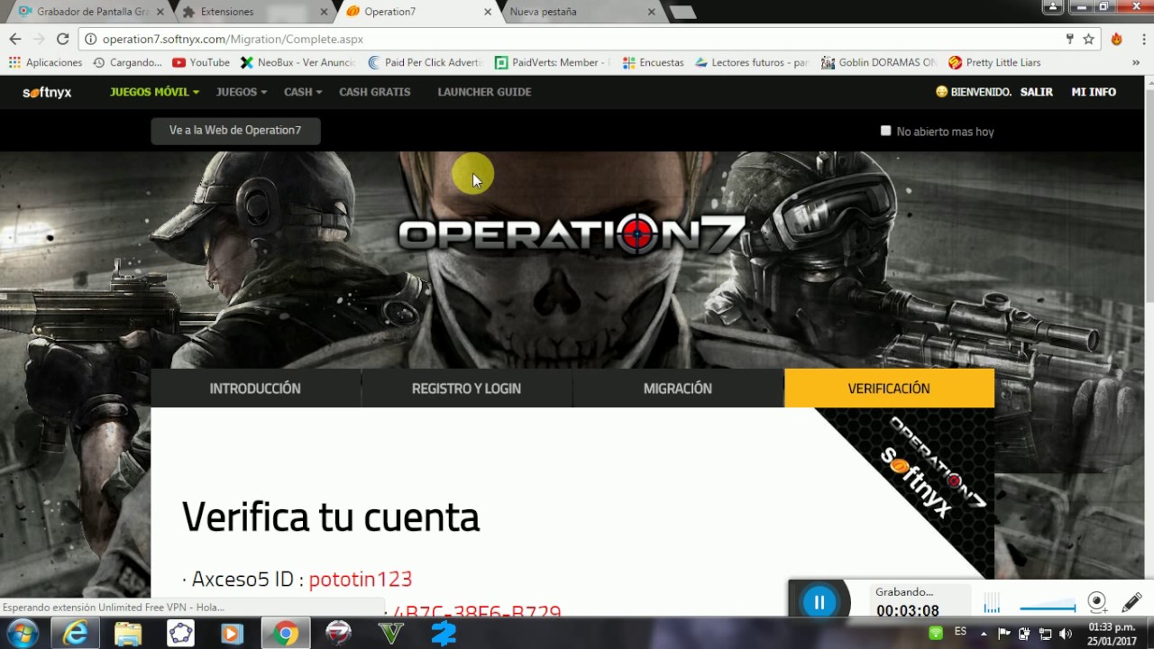This screenshot has height=649, width=1154.
Task: Open the network tray icon
Action: pos(1045,633)
